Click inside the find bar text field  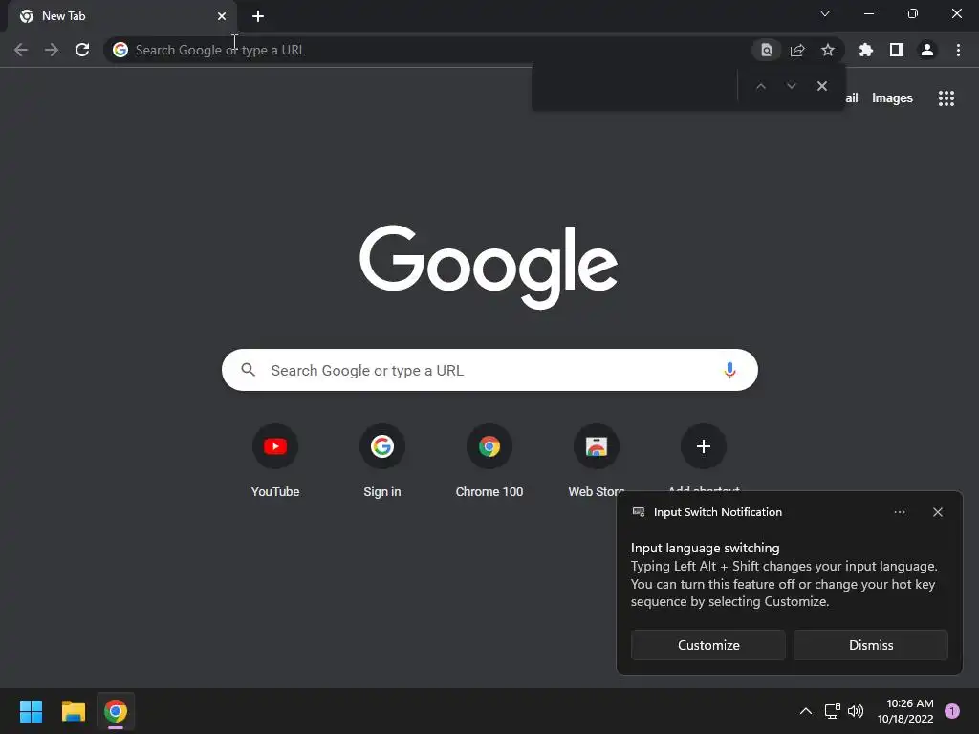pyautogui.click(x=635, y=86)
